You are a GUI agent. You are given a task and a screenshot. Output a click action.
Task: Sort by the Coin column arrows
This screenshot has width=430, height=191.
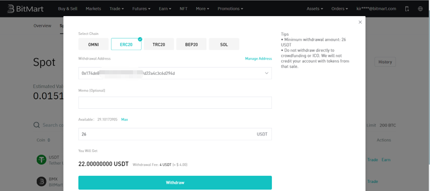pos(49,140)
